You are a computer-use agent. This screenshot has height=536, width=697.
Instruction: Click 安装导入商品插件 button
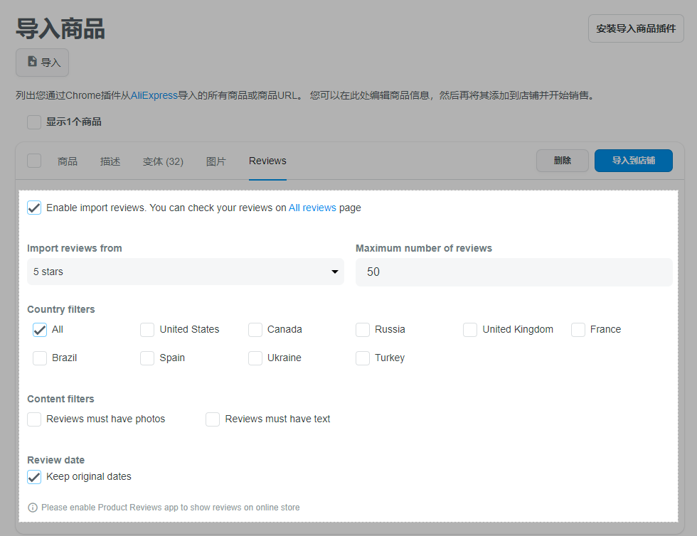coord(635,28)
